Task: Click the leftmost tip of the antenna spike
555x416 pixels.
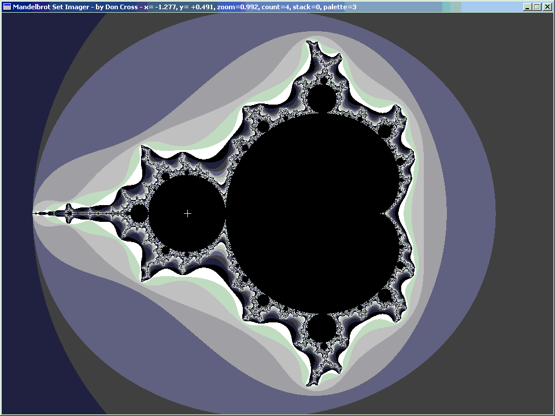Action: click(34, 214)
